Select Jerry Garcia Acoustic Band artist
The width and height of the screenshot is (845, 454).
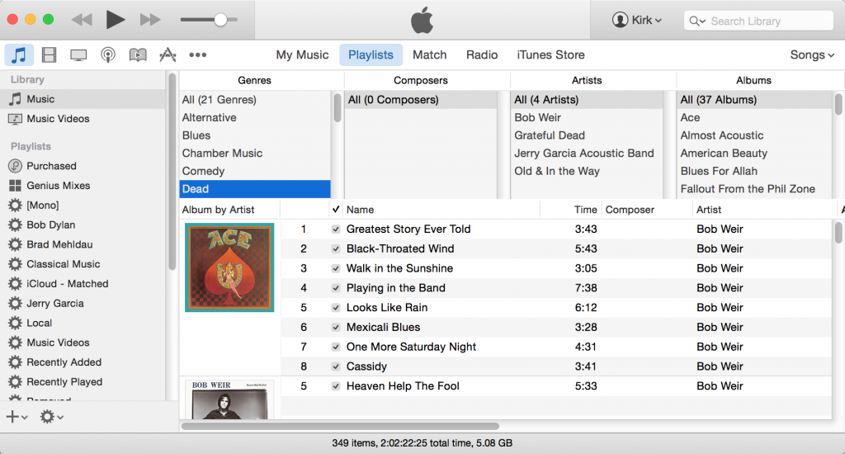pos(587,154)
